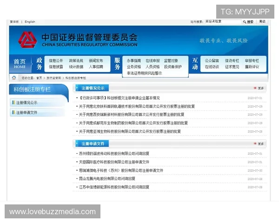
Task: Open 圣湘生物科技 approval notice
Action: coord(130,131)
